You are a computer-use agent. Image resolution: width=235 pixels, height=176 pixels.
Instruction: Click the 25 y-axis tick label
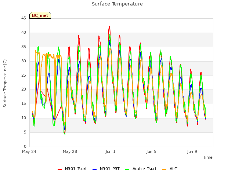coord(23,75)
